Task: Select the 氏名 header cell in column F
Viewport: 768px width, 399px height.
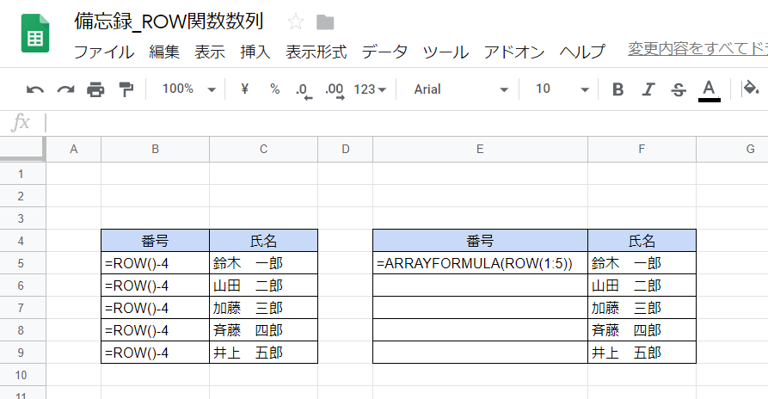Action: tap(642, 241)
